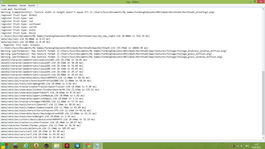Click the Notepad editor taskbar icon
Image resolution: width=265 pixels, height=149 pixels.
coord(98,146)
